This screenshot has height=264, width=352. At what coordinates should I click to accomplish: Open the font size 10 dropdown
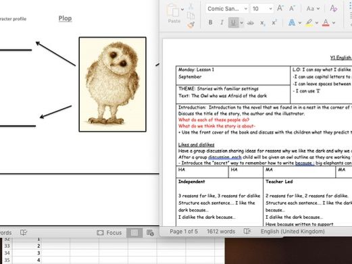(x=270, y=9)
